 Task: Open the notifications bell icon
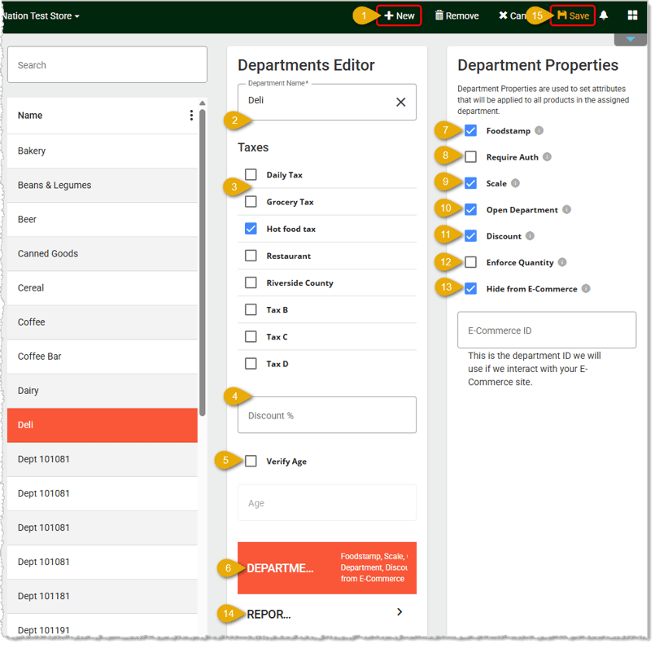click(x=603, y=15)
